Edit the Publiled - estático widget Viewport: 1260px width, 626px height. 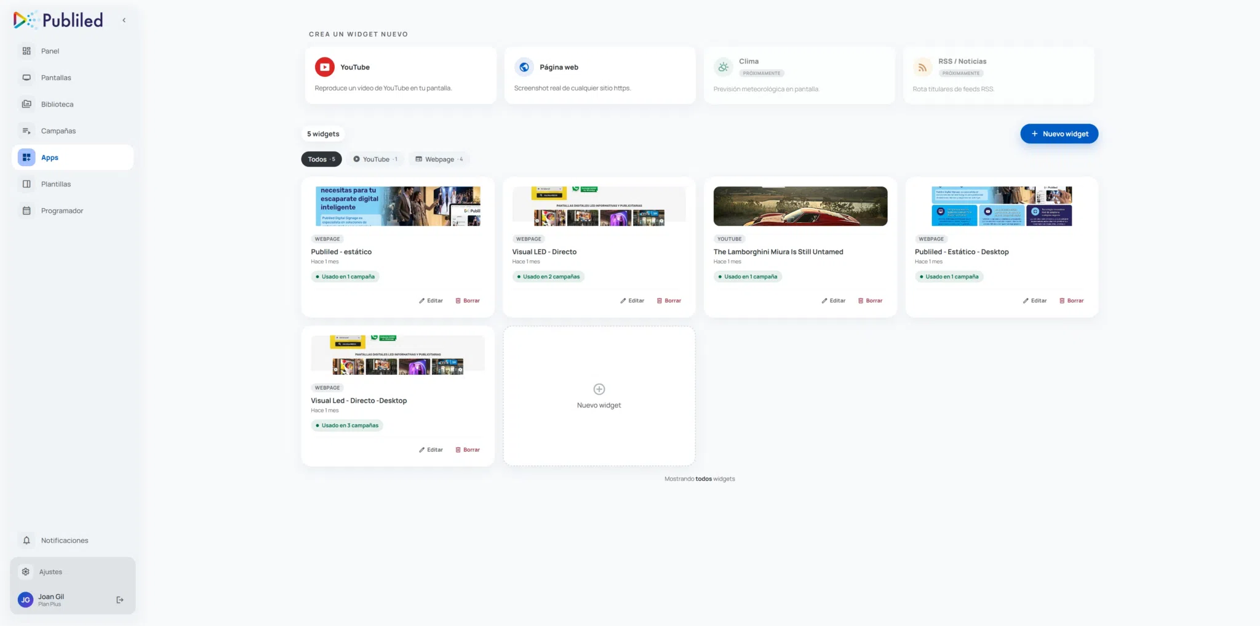(431, 301)
